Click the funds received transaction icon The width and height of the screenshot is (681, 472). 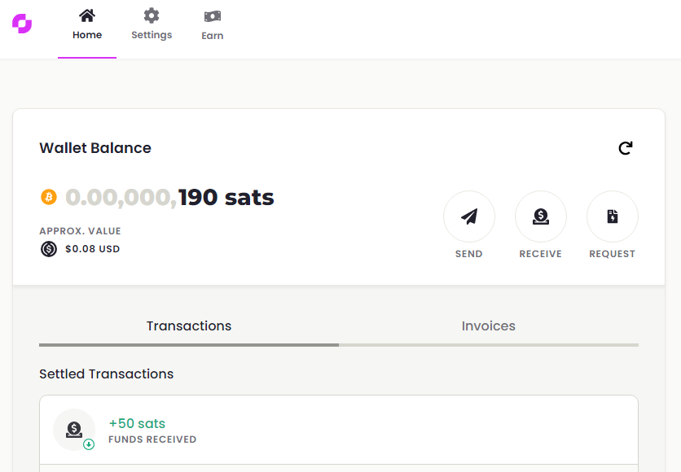click(74, 430)
